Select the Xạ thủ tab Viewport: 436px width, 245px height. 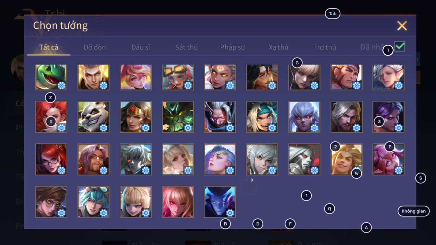click(279, 47)
